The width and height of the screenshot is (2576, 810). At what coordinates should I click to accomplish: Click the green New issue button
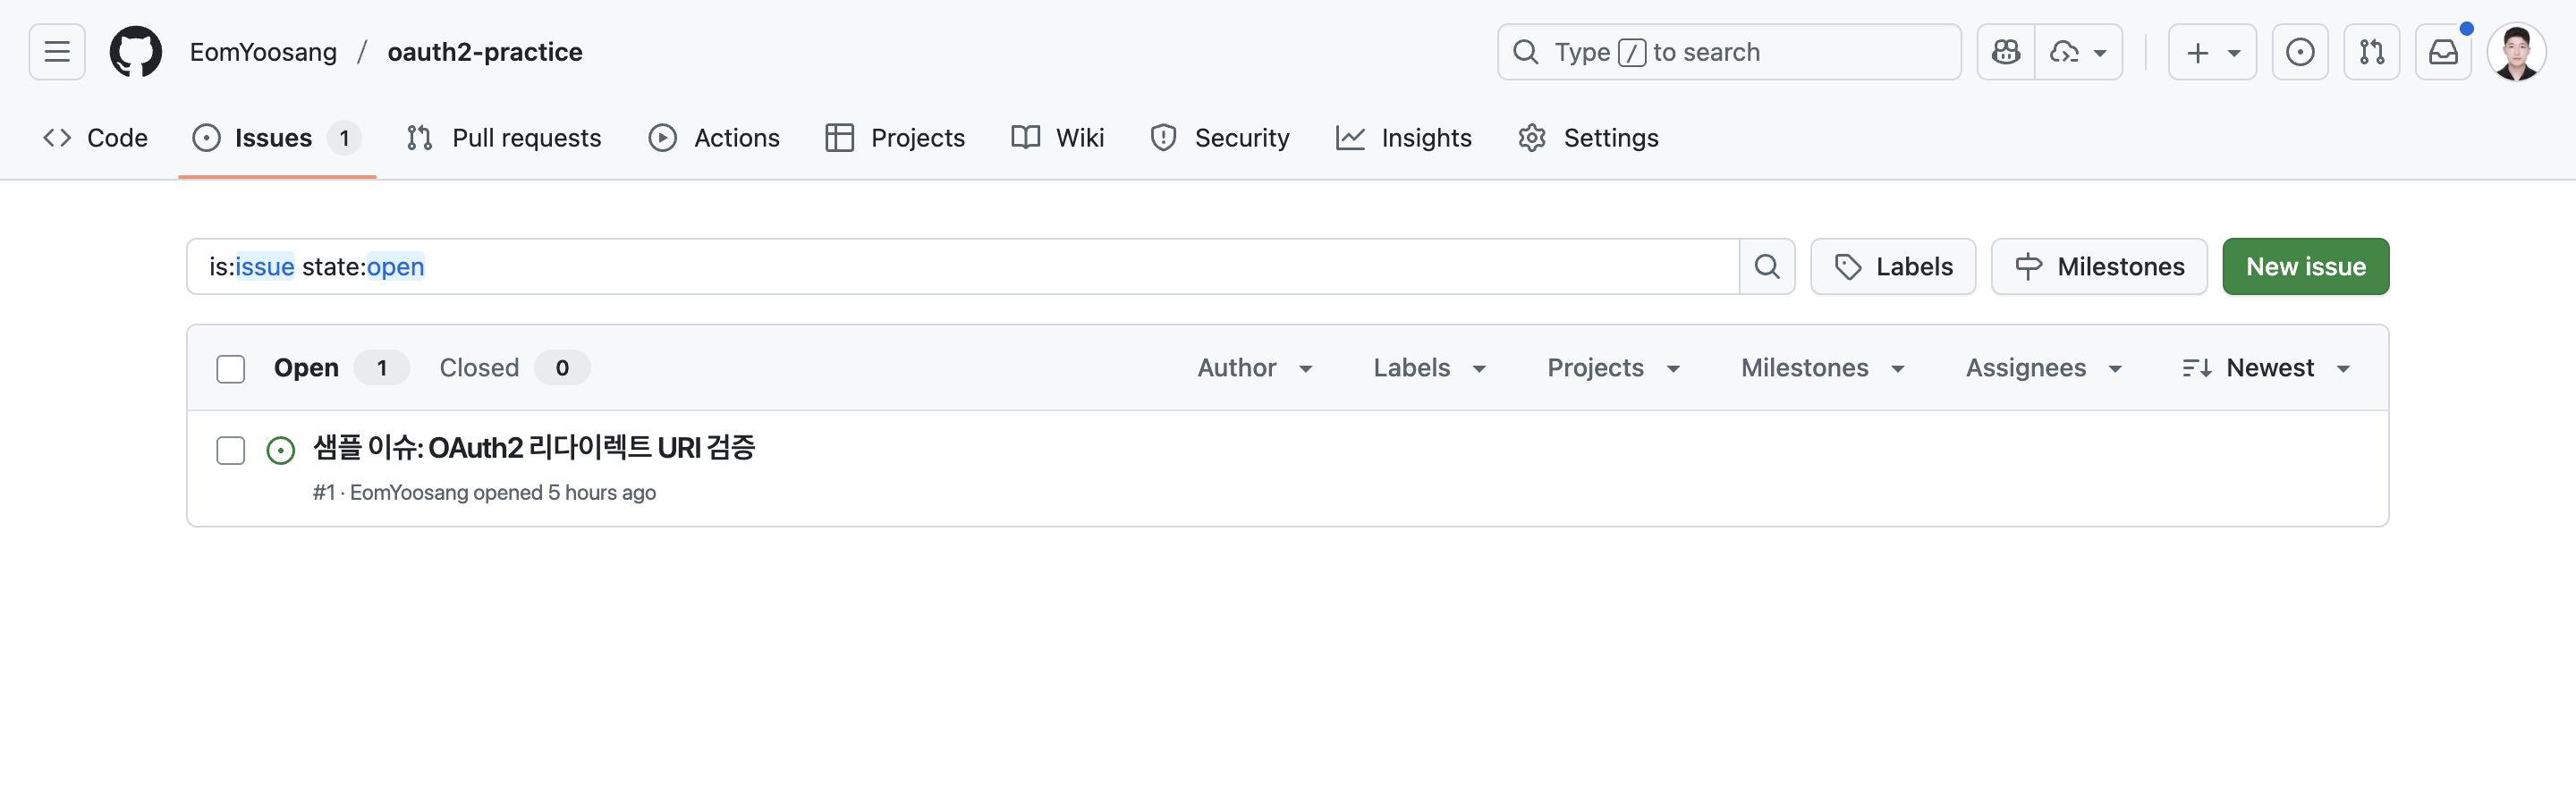point(2305,267)
